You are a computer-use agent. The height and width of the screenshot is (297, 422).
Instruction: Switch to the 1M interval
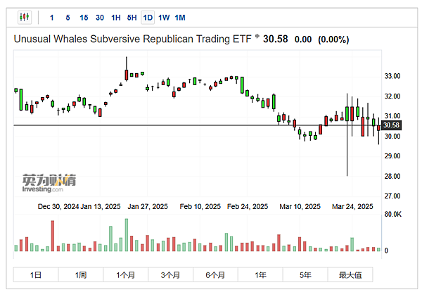(180, 18)
